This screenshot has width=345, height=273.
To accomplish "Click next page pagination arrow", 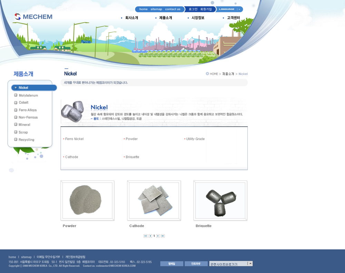I will tap(158, 236).
